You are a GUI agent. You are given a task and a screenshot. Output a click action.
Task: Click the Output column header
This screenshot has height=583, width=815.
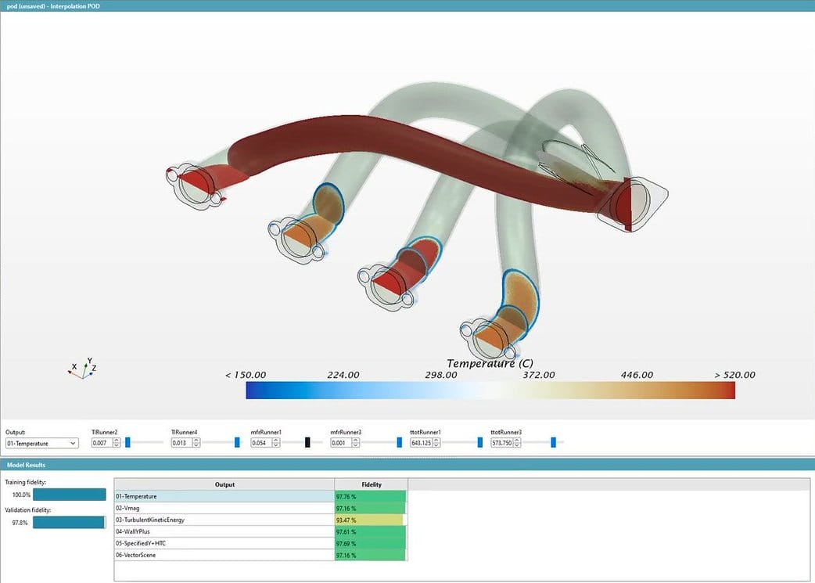click(224, 484)
